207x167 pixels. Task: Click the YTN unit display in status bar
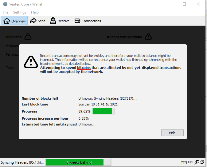pyautogui.click(x=184, y=162)
